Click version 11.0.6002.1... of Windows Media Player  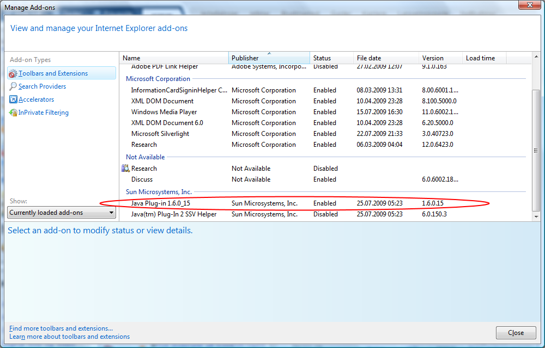coord(440,112)
